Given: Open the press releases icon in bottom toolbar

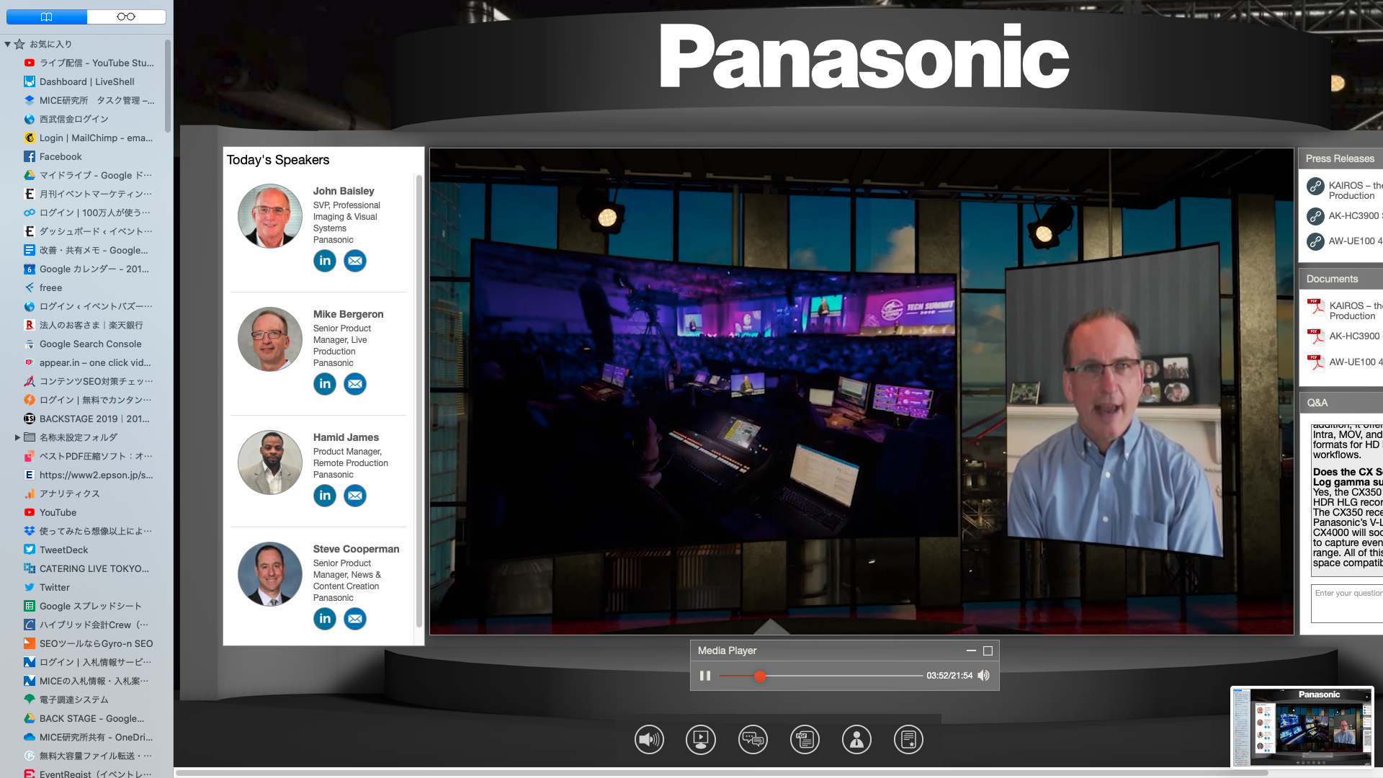Looking at the screenshot, I should coord(908,740).
